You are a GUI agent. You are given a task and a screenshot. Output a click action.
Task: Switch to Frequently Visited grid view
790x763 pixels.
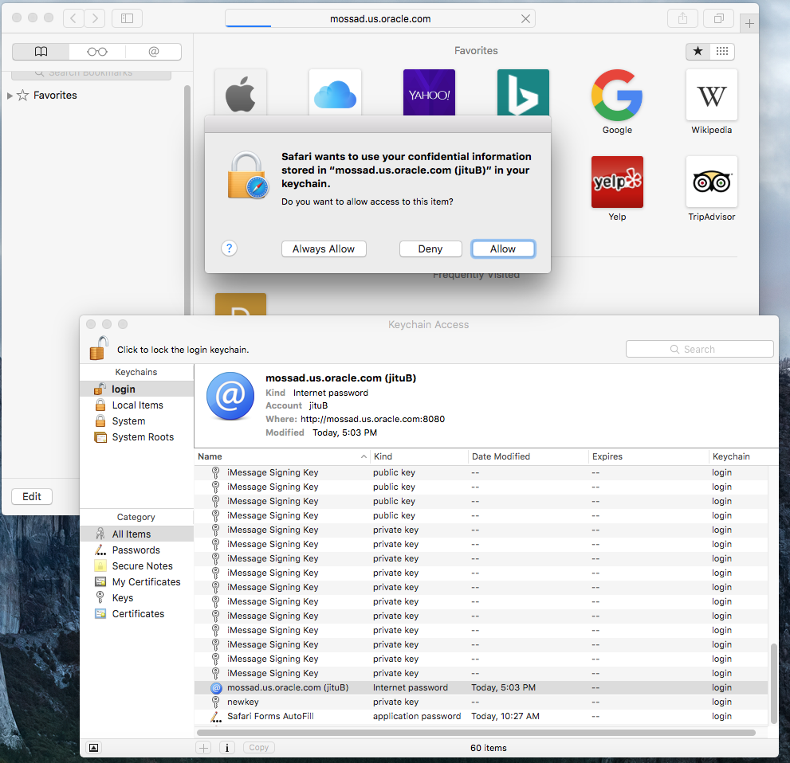(721, 52)
